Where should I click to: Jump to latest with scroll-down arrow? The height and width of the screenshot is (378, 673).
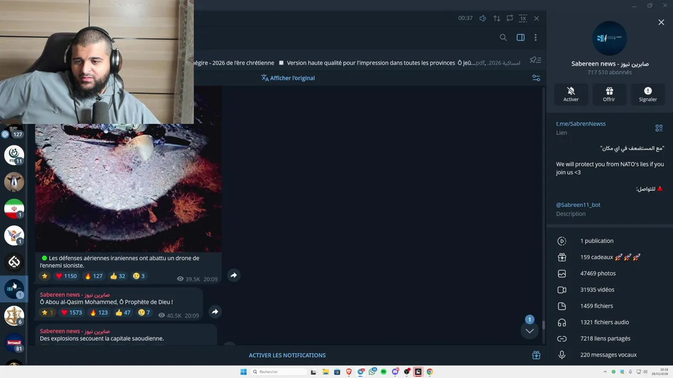pos(529,331)
